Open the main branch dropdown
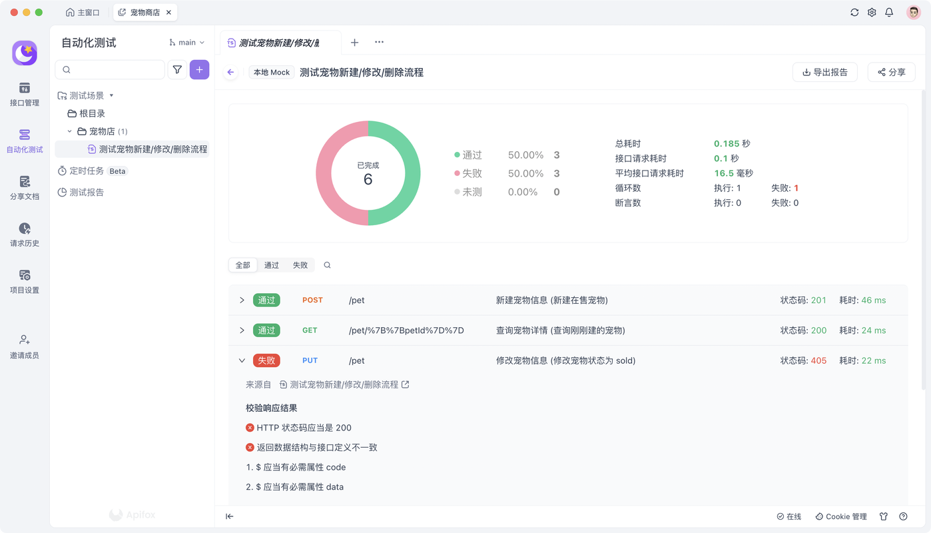The width and height of the screenshot is (931, 533). point(186,42)
